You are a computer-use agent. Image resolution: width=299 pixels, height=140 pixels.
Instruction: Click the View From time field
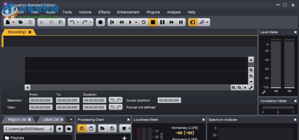(41, 107)
